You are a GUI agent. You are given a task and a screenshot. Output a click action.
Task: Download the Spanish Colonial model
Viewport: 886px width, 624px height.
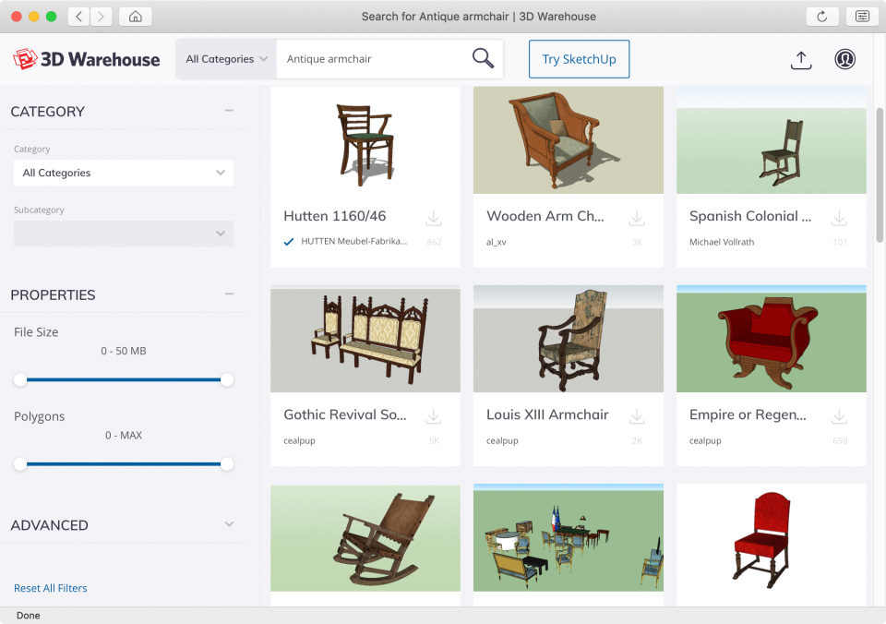point(839,218)
